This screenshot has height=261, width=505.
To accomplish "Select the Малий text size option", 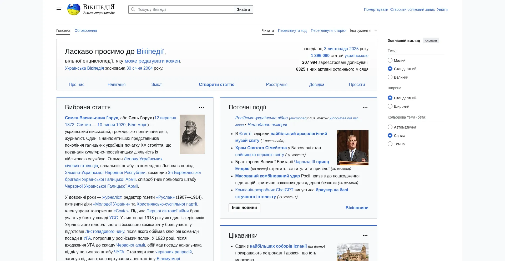I will [390, 60].
